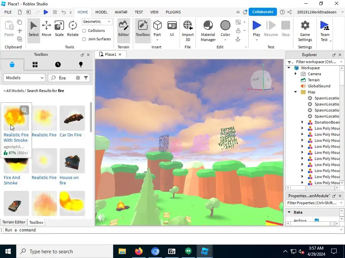Switch to the AVATAR ribbon tab
Image resolution: width=345 pixels, height=258 pixels.
pos(121,12)
